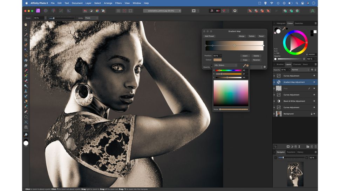The height and width of the screenshot is (191, 340).
Task: Select the Crop tool
Action: (26, 40)
